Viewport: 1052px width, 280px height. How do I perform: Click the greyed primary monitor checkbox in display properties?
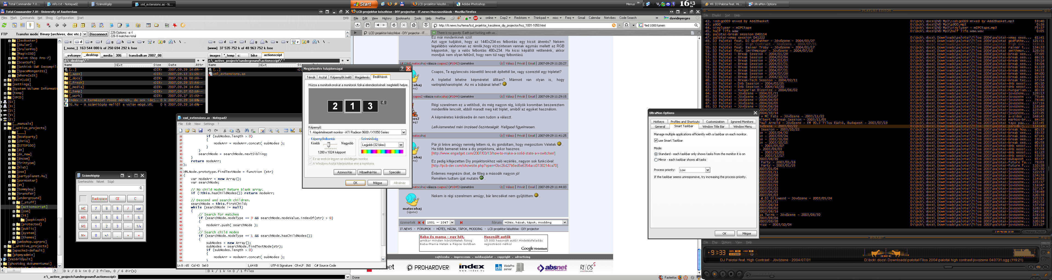click(310, 159)
